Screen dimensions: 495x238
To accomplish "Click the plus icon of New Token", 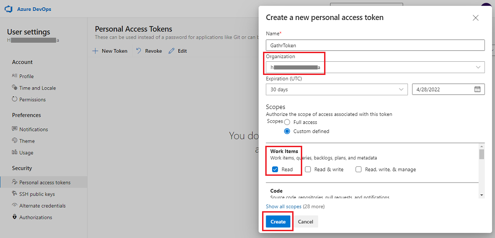I will coord(95,51).
